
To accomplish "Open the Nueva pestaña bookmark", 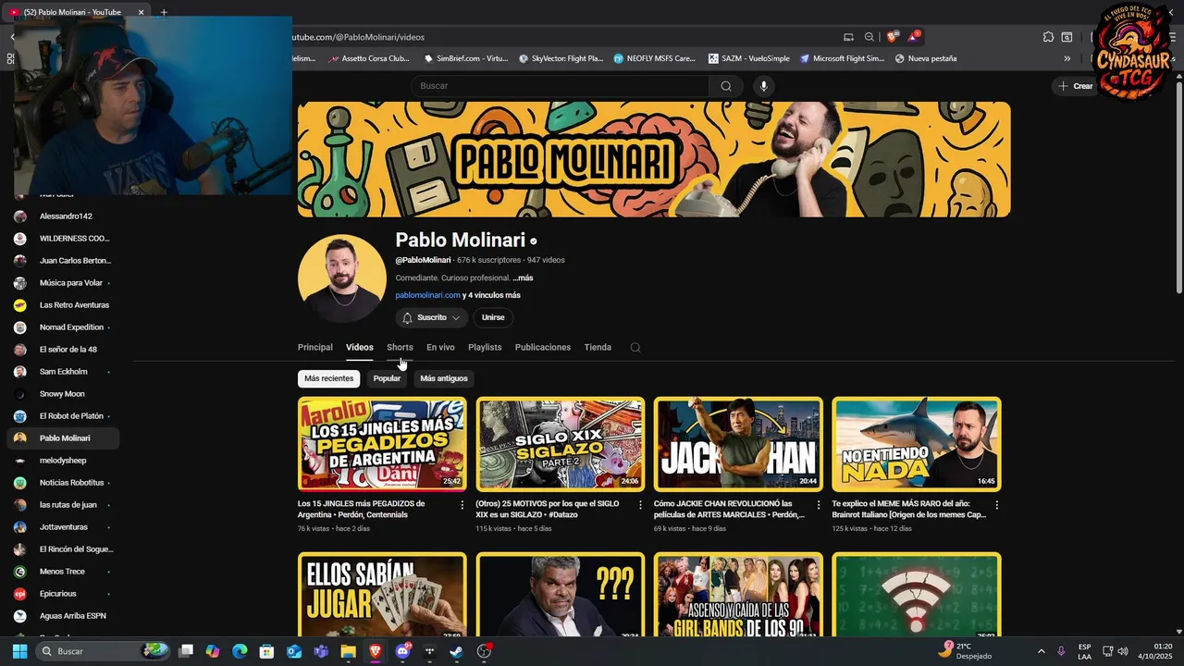I will point(926,58).
